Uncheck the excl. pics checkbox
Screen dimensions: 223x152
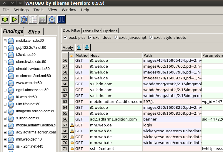click(x=66, y=38)
